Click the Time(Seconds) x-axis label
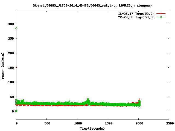Image resolution: width=175 pixels, height=131 pixels. click(x=92, y=129)
